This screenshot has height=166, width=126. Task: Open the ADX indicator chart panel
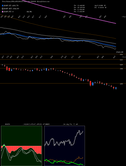pos(65,146)
